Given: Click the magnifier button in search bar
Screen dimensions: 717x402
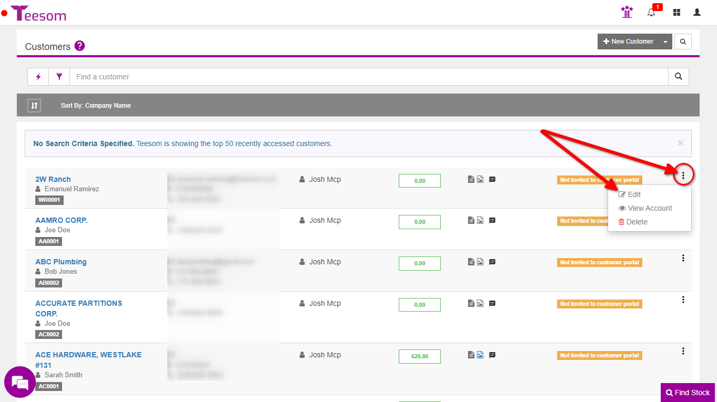Looking at the screenshot, I should [679, 77].
